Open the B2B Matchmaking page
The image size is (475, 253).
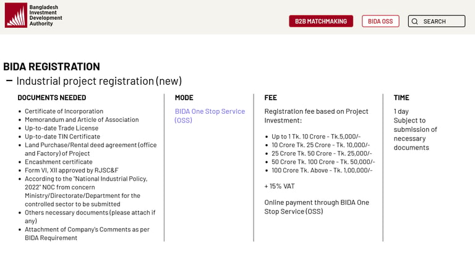321,21
